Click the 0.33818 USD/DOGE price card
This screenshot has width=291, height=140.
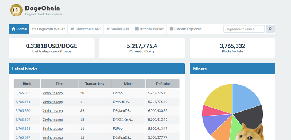(52, 48)
